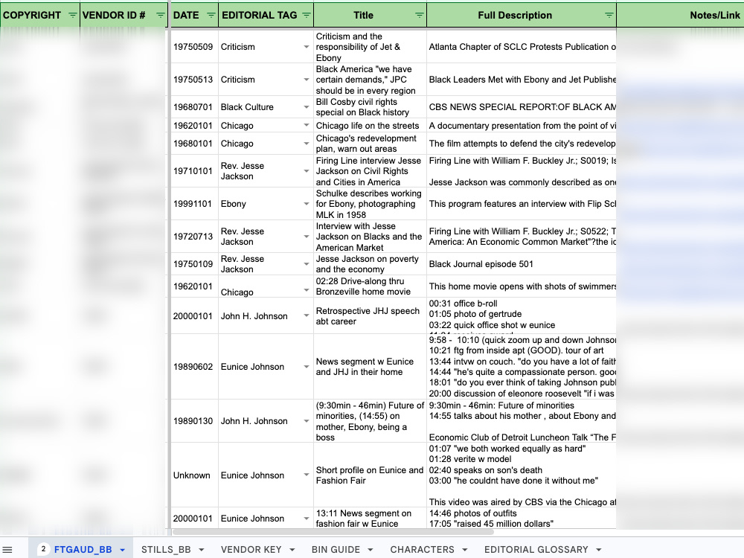Switch to the BIN GUIDE sheet tab
Screen dimensions: 744x558
point(336,550)
